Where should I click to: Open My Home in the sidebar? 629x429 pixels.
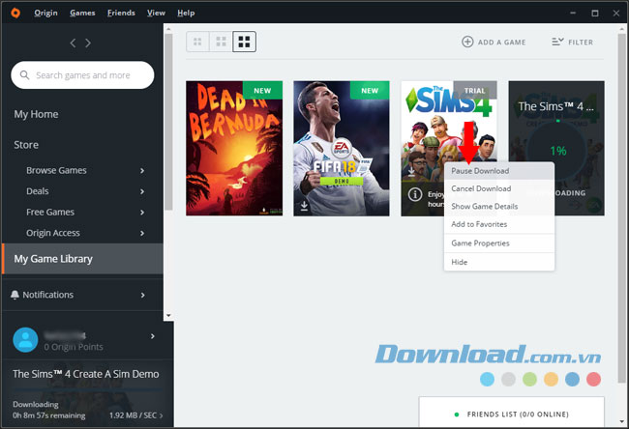click(x=36, y=114)
